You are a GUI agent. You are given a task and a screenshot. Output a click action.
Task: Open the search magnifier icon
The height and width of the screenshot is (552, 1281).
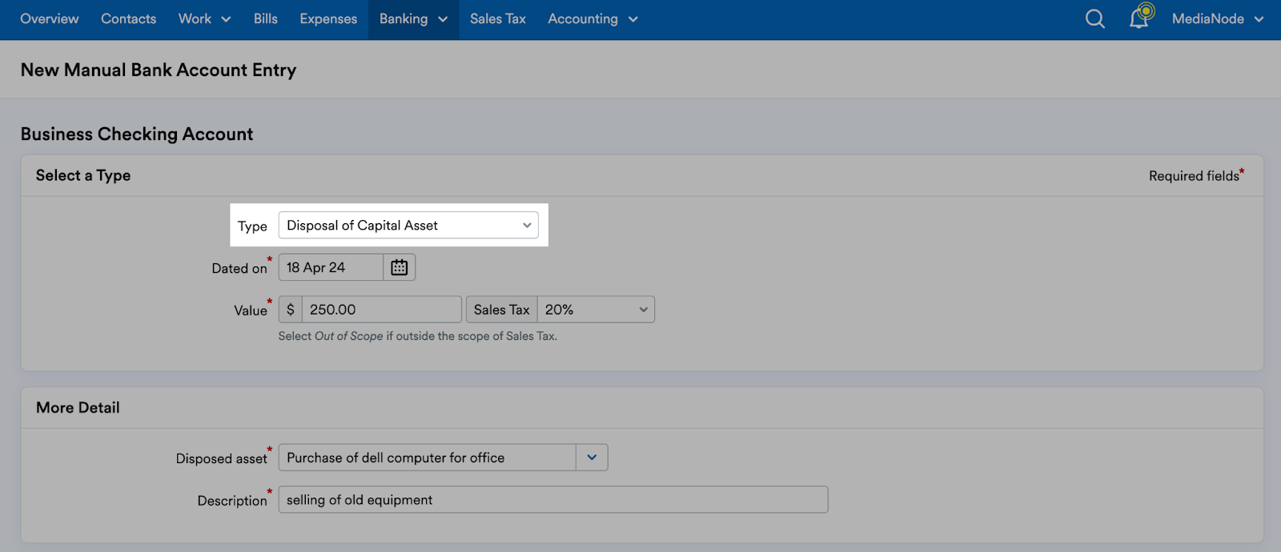1094,18
